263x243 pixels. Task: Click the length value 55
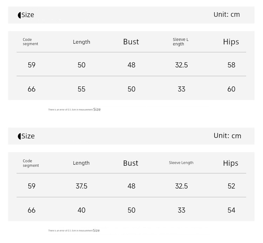point(81,89)
